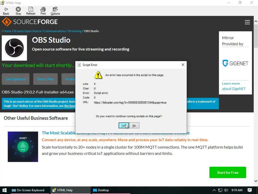
Task: Click the GigeNET mirror logo
Action: (235, 63)
